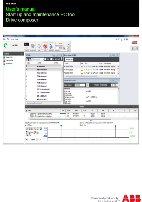
Task: Open the Edit menu
Action: (8, 39)
